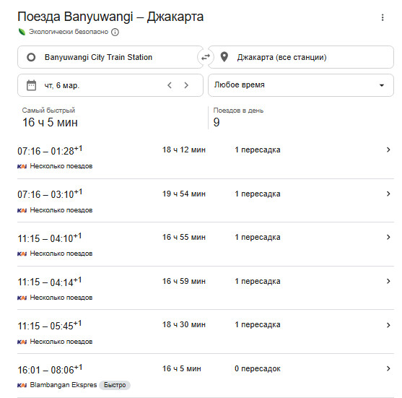Click the Быстро badge
Screen dimensions: 402x398
point(115,385)
